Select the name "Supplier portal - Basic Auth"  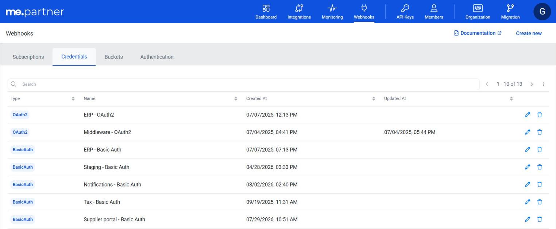point(114,220)
